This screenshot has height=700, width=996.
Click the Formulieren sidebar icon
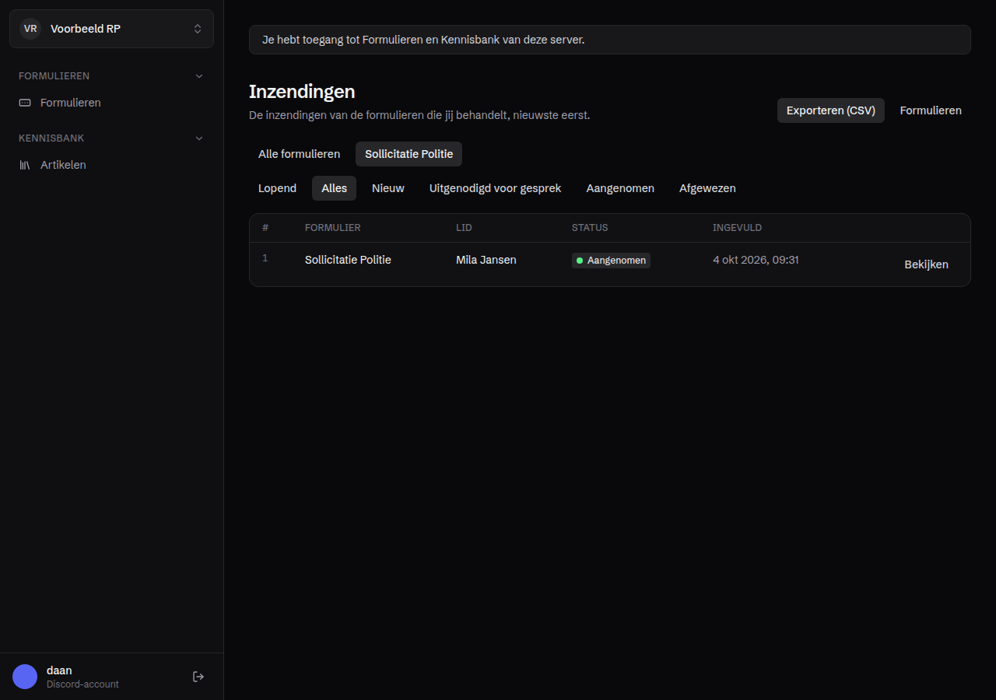[25, 103]
